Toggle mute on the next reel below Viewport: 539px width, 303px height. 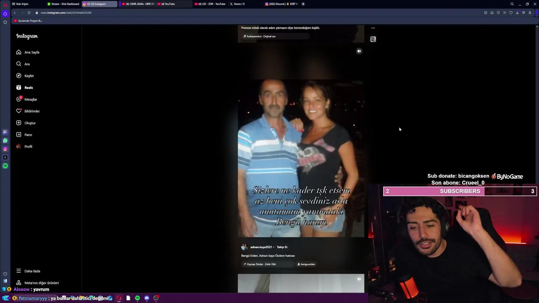coord(359,279)
